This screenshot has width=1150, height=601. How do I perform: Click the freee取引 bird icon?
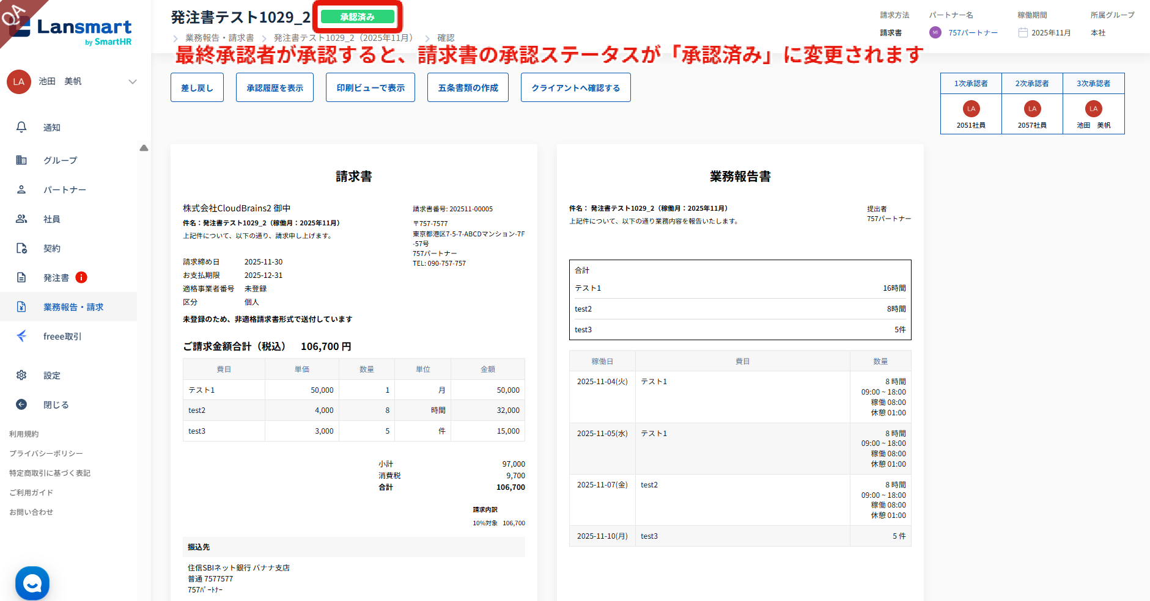pos(21,336)
